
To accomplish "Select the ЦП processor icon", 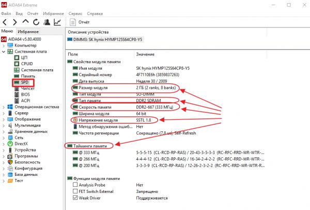I will (17, 57).
